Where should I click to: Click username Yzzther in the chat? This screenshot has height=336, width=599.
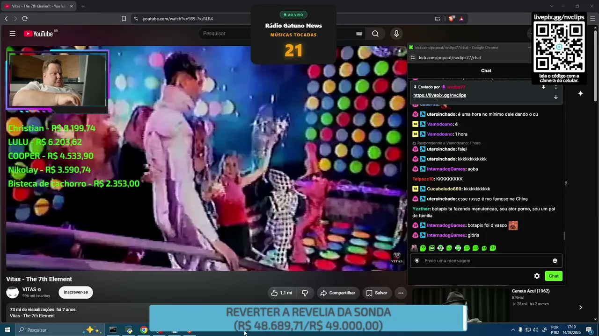[421, 209]
